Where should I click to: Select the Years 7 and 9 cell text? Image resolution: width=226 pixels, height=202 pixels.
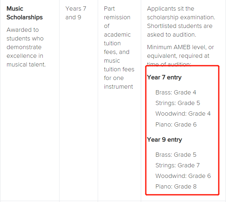tap(76, 13)
